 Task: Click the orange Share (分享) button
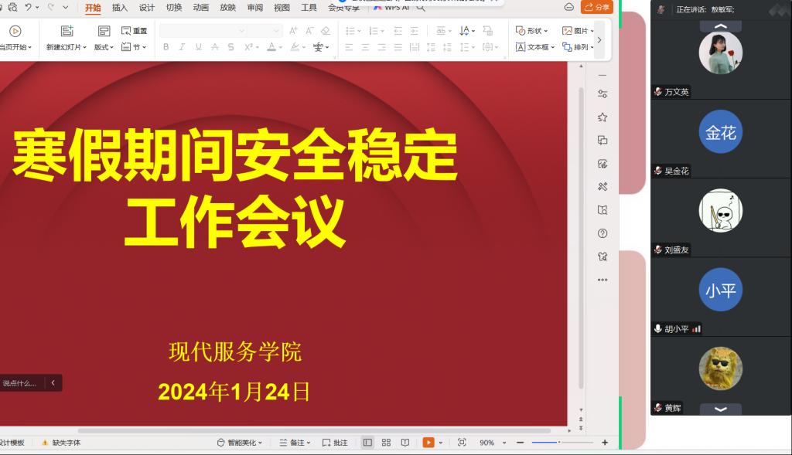point(596,7)
